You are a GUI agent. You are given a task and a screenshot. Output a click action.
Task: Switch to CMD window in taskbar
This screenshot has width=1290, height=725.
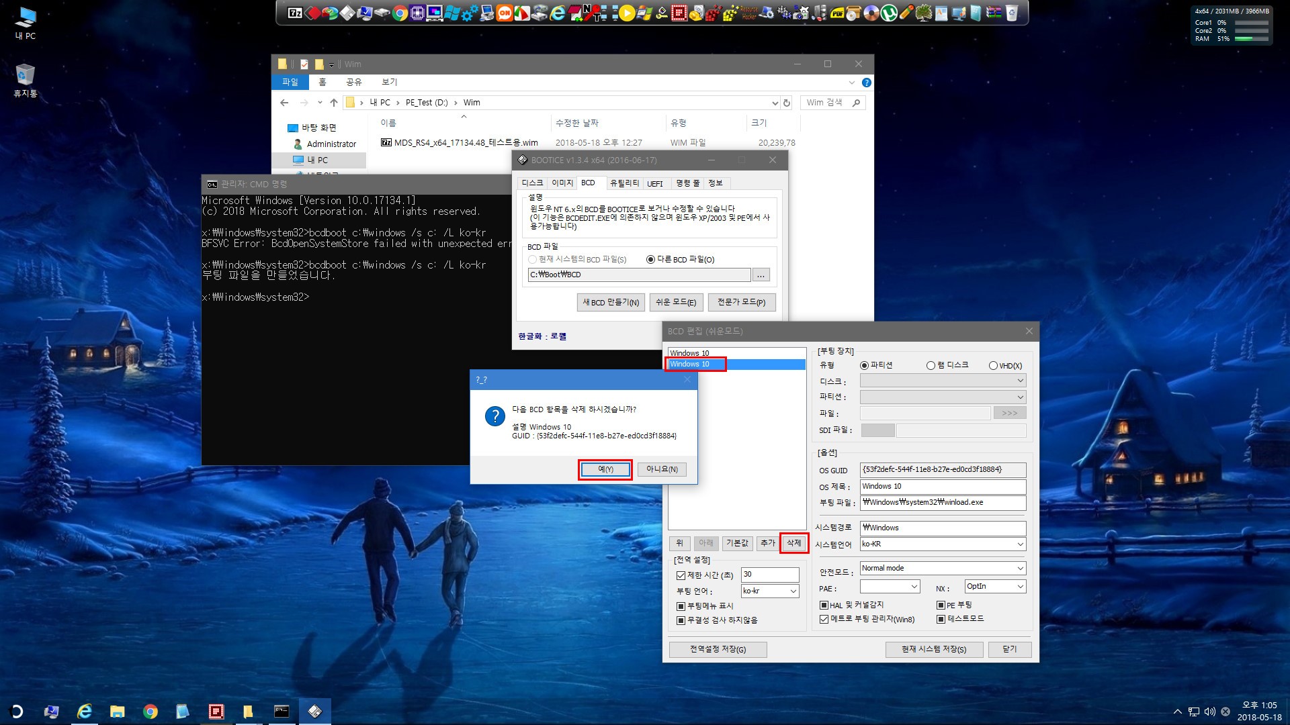pyautogui.click(x=282, y=712)
